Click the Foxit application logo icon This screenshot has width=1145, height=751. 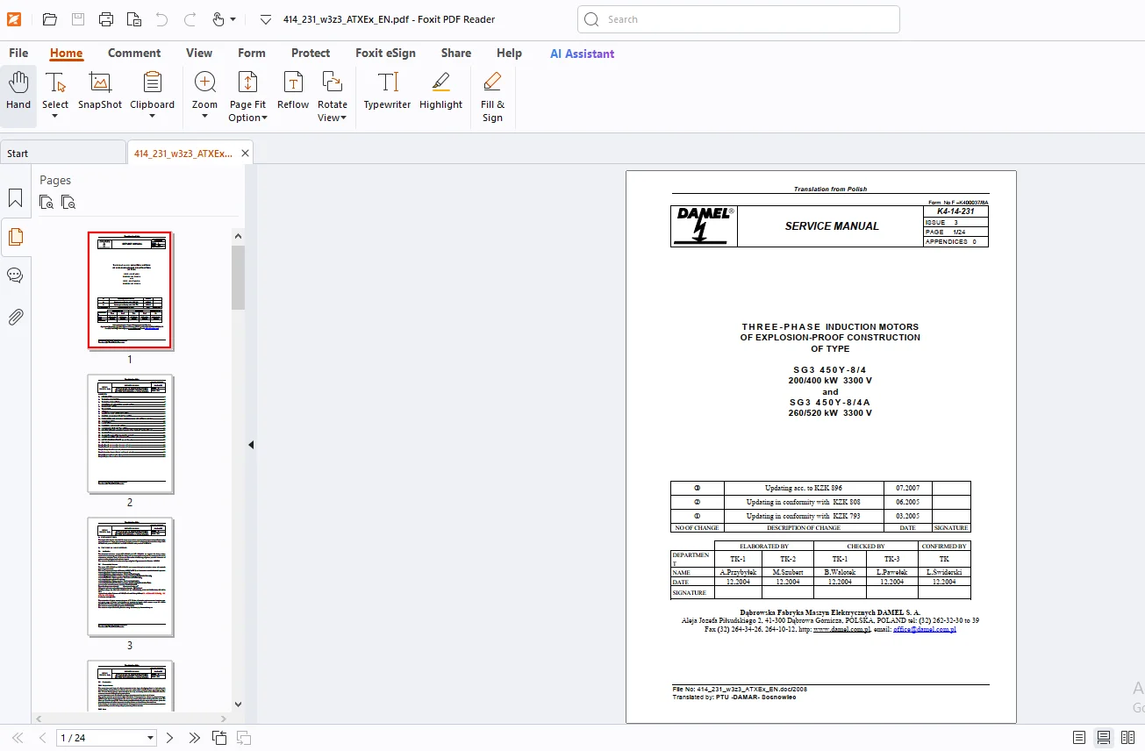(14, 19)
